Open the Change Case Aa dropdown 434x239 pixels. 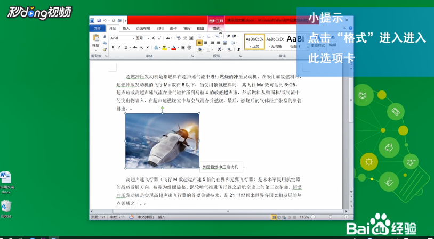point(169,38)
